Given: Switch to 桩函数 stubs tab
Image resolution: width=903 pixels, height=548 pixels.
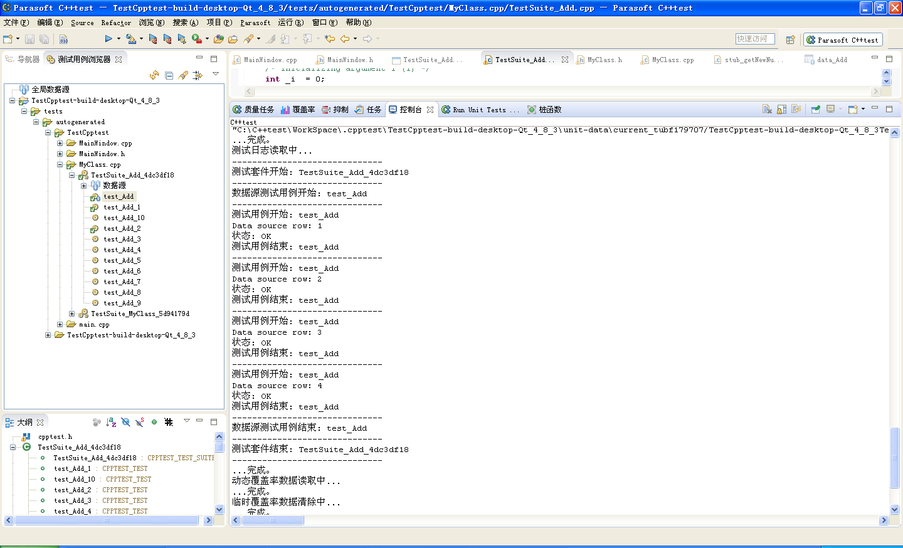Looking at the screenshot, I should coord(544,110).
